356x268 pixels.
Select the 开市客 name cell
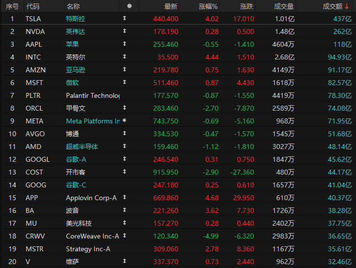click(x=76, y=172)
